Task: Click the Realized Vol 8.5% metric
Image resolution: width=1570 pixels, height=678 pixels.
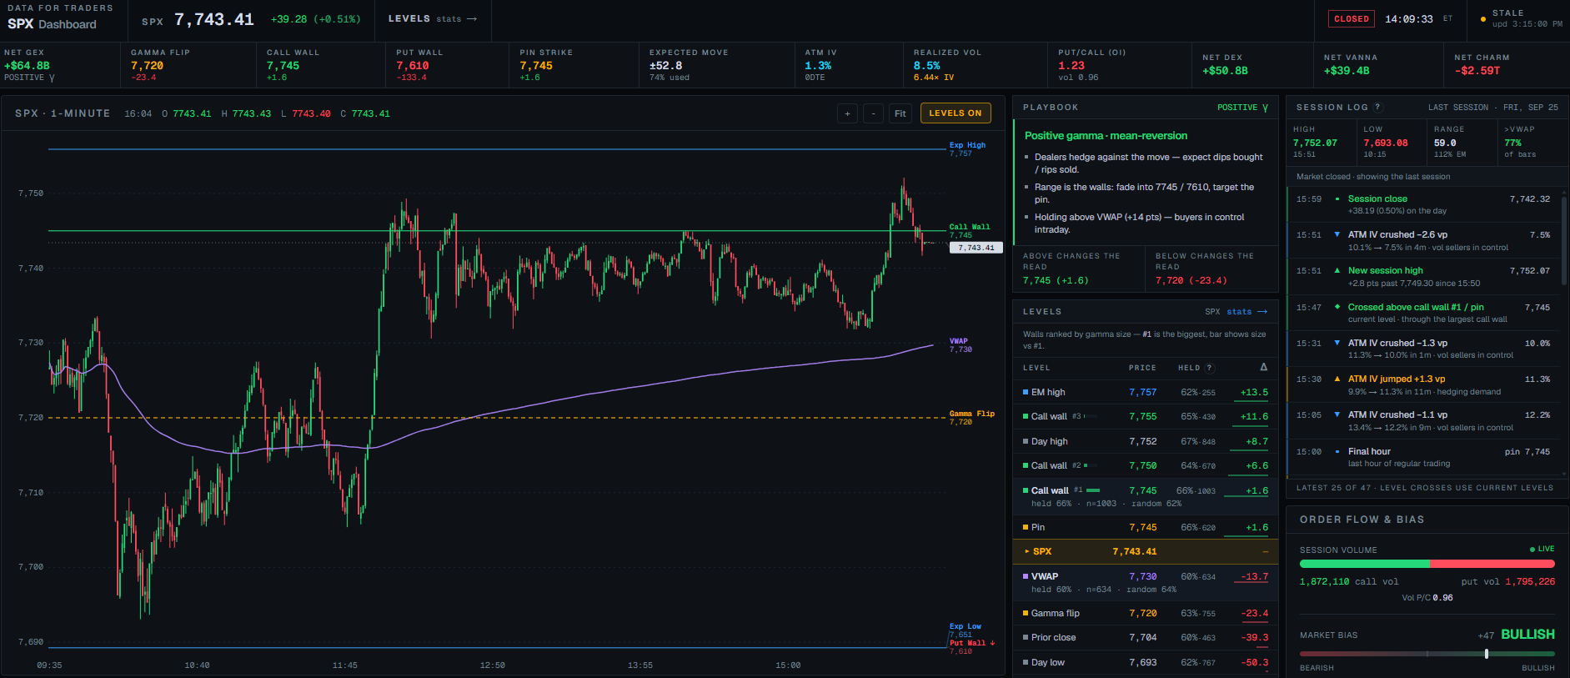Action: point(975,65)
